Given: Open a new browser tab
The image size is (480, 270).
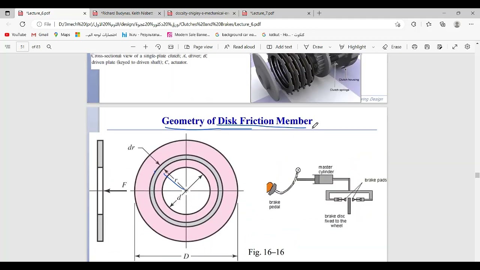Looking at the screenshot, I should pos(319,13).
